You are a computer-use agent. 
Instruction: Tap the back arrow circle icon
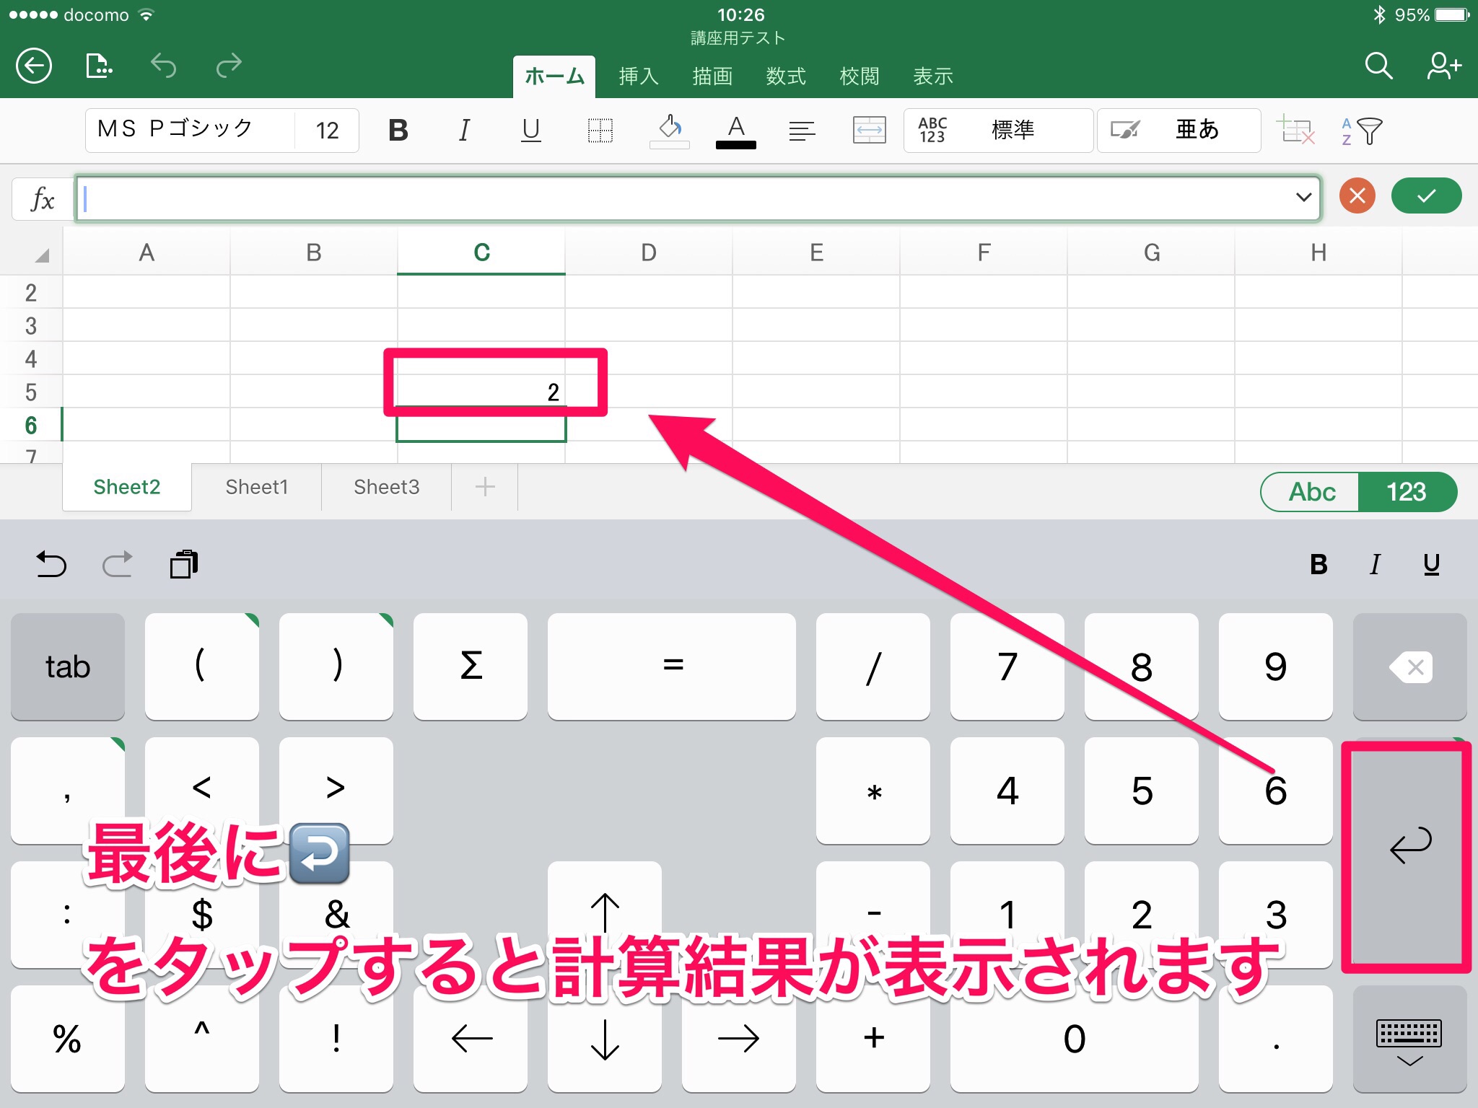[x=34, y=66]
